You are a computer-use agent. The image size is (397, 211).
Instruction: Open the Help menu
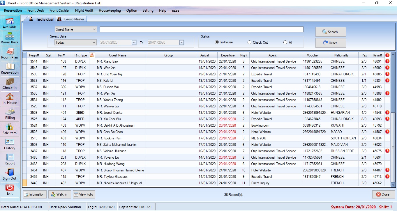[x=163, y=10]
